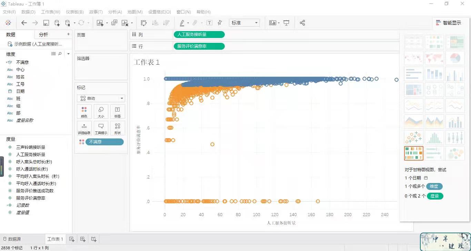Click the 大小 size button in marks card
Screen dimensions: 471x251
tap(101, 112)
